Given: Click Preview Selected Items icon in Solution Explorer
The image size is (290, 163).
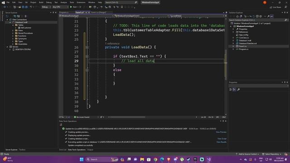Looking at the screenshot, I should point(272,16).
